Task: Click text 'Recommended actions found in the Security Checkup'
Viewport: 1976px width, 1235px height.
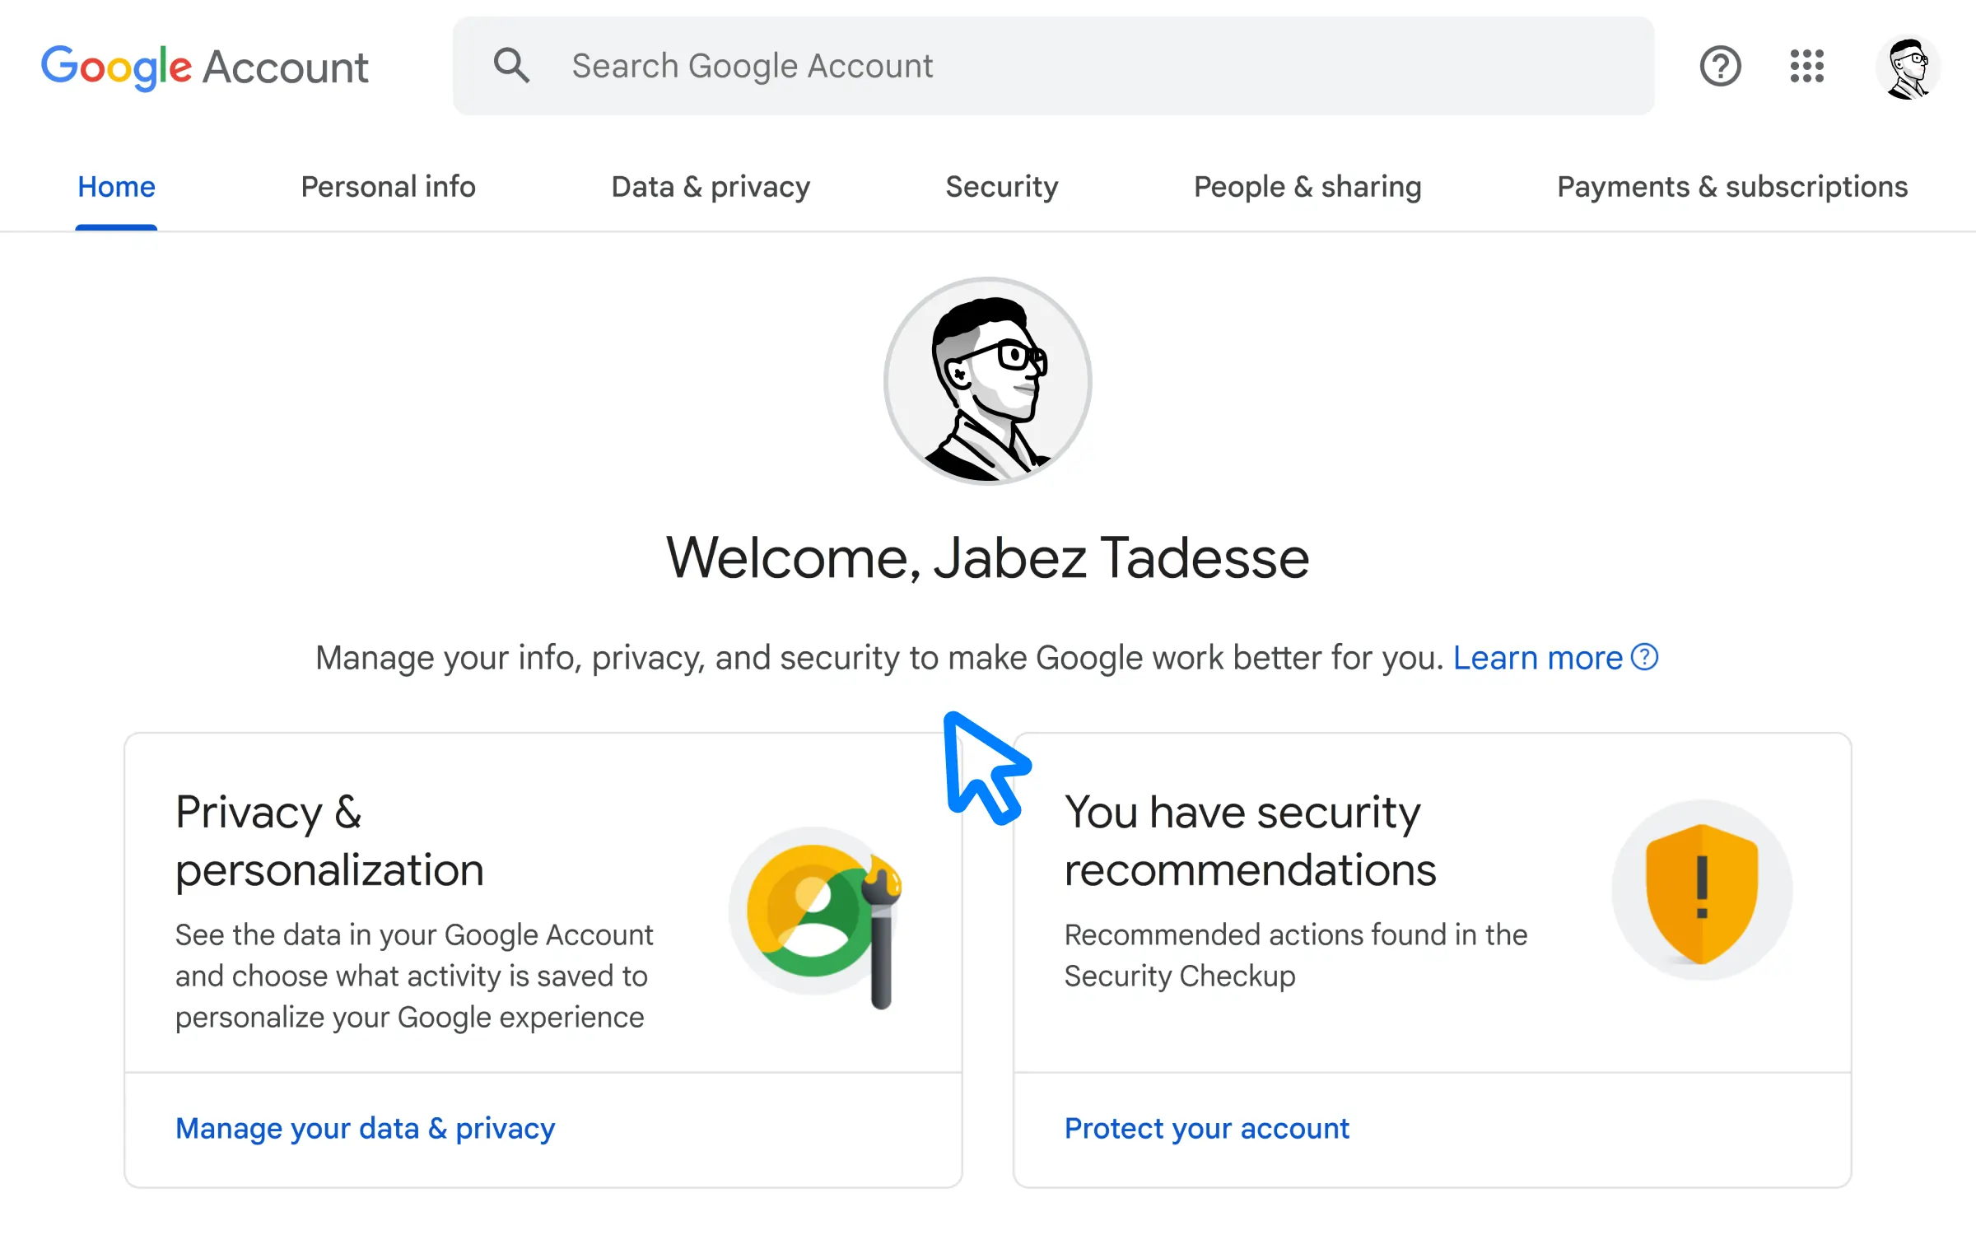Action: click(x=1296, y=955)
